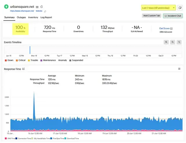186x143 pixels.
Task: Click the reset zoom icon on Events Timeline
Action: (179, 42)
